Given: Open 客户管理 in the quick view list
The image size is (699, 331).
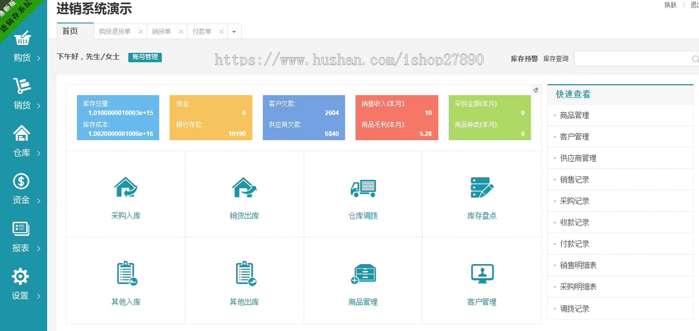Looking at the screenshot, I should point(574,137).
